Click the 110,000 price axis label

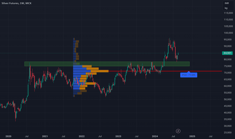click(228, 19)
